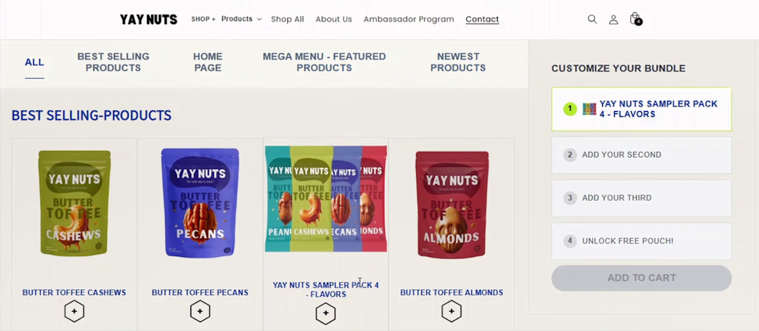This screenshot has height=331, width=759.
Task: Add Sampler Pack with hexagon plus icon
Action: pyautogui.click(x=326, y=314)
